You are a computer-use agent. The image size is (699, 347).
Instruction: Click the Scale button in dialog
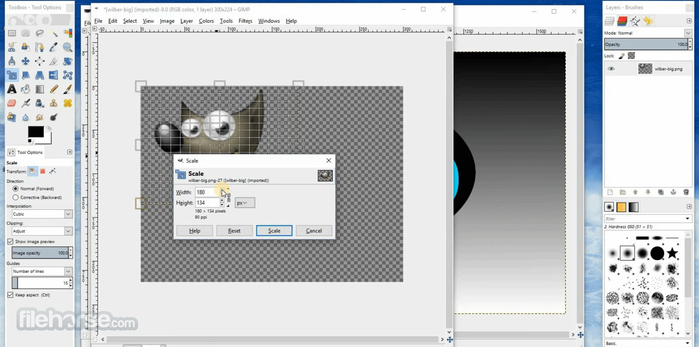(x=274, y=231)
